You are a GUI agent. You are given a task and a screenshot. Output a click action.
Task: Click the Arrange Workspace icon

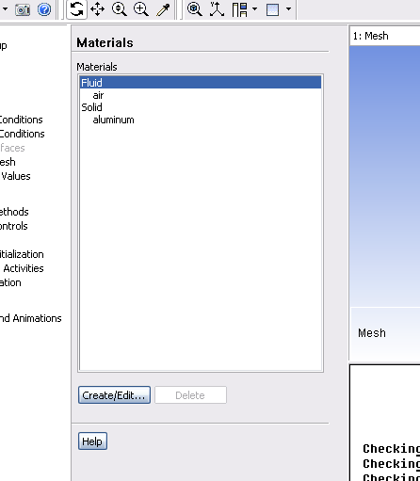pos(240,9)
